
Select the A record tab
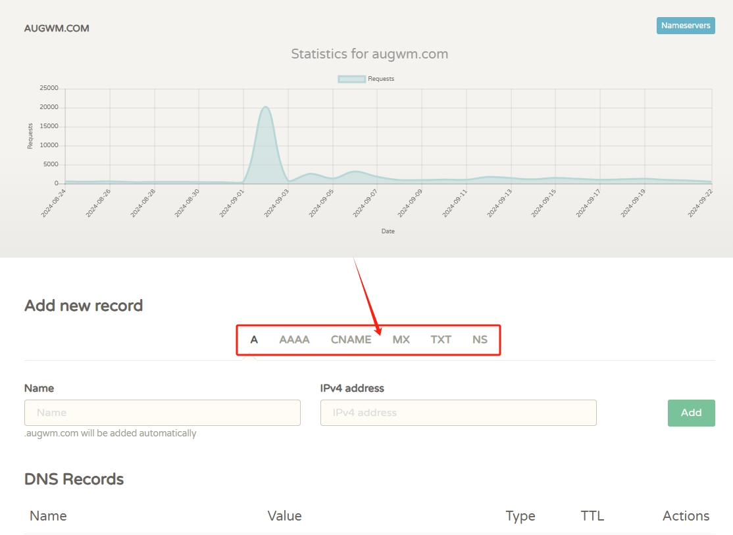pyautogui.click(x=254, y=340)
